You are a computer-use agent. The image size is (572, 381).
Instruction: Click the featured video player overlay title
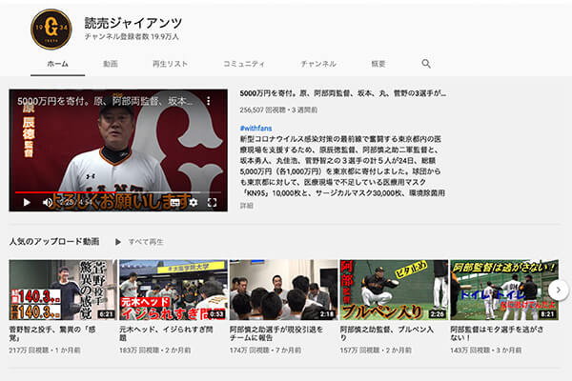pyautogui.click(x=105, y=101)
